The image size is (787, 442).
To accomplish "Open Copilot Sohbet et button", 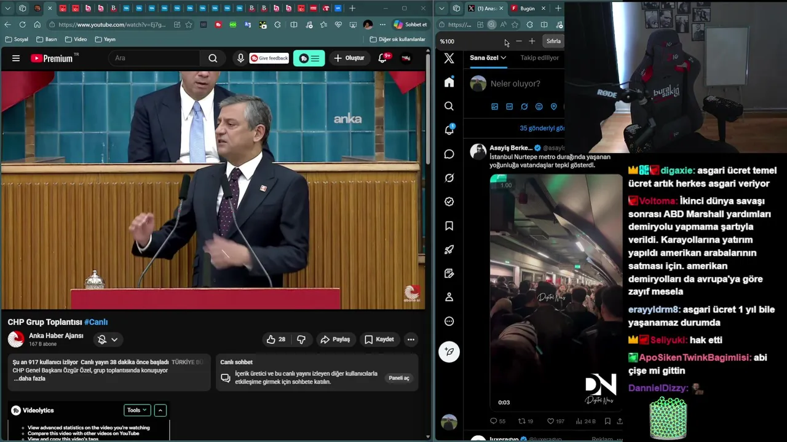I will coord(409,25).
